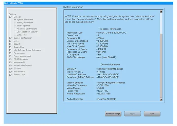Click the Audio Controller value RealTek ALC3246
The height and width of the screenshot is (126, 177).
pyautogui.click(x=106, y=99)
